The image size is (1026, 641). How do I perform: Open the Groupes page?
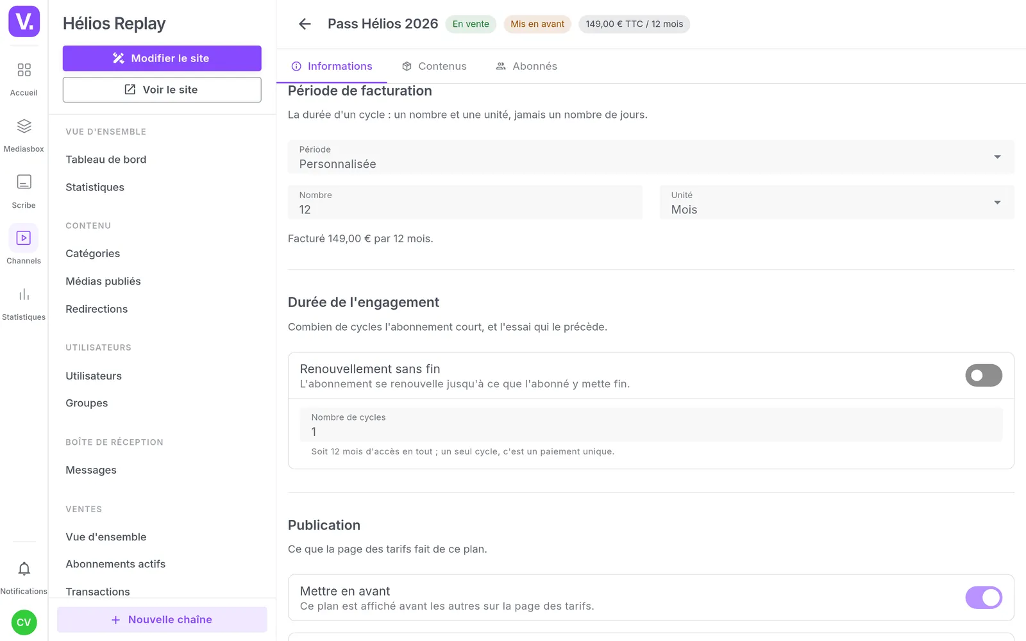87,403
